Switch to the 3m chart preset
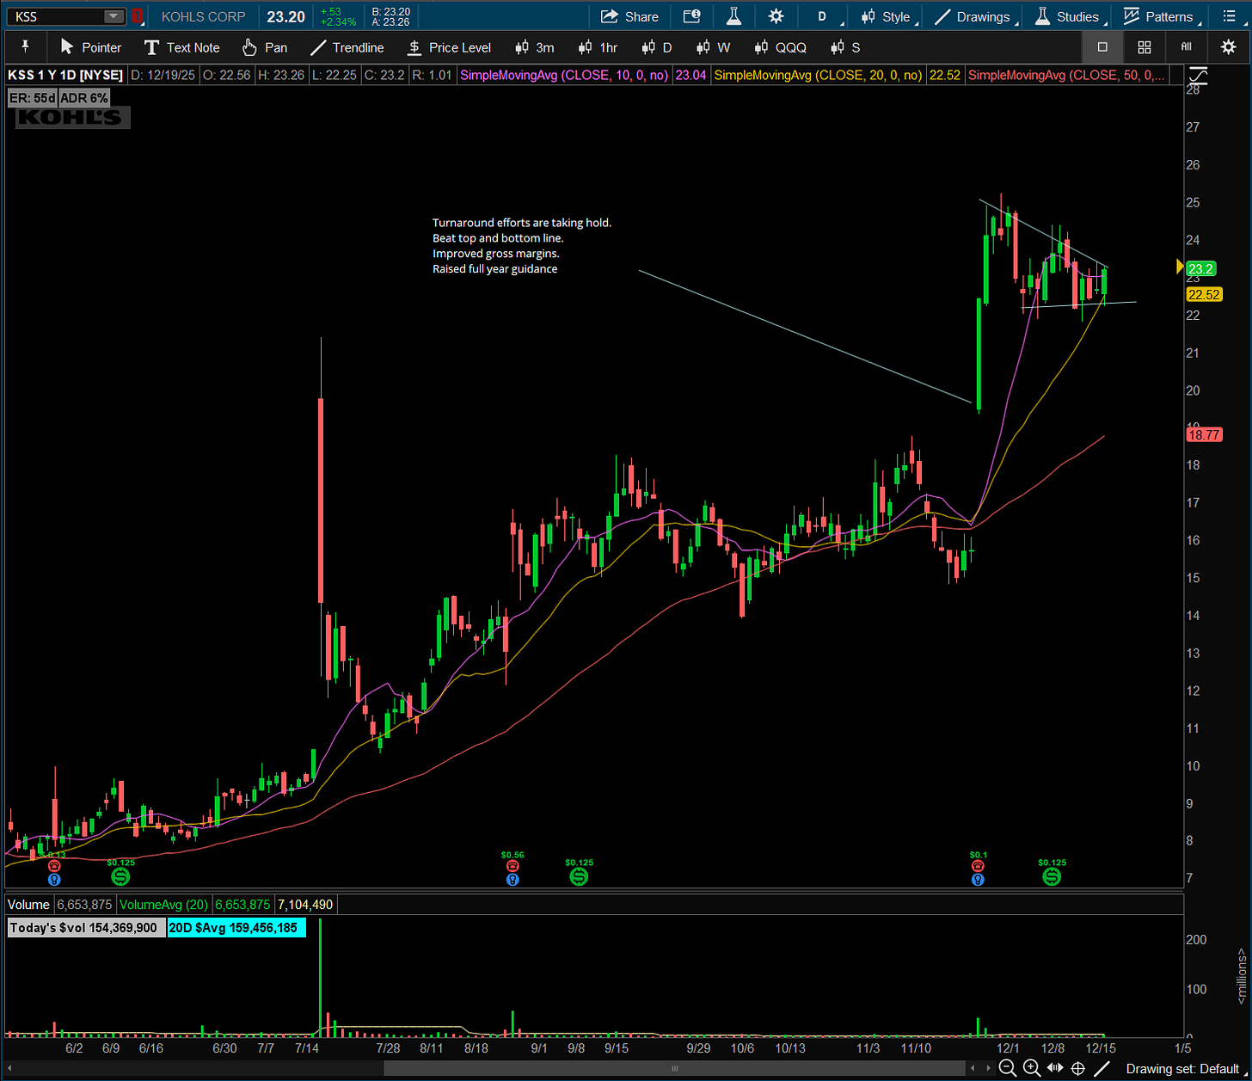Image resolution: width=1252 pixels, height=1081 pixels. click(534, 47)
